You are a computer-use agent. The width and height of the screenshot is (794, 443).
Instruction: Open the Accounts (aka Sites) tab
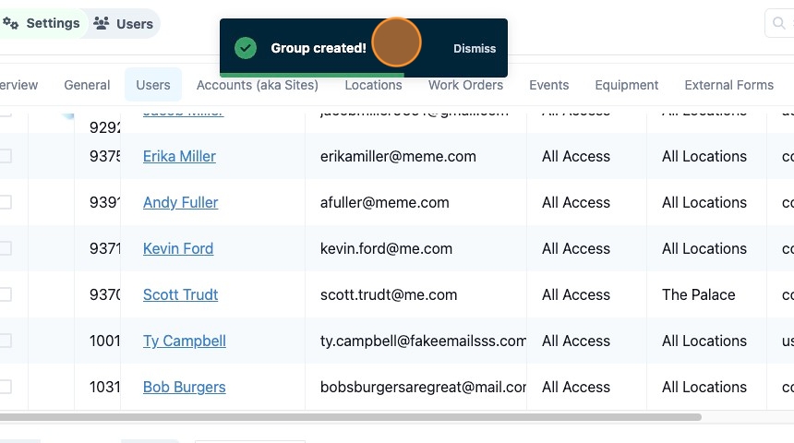click(x=258, y=85)
